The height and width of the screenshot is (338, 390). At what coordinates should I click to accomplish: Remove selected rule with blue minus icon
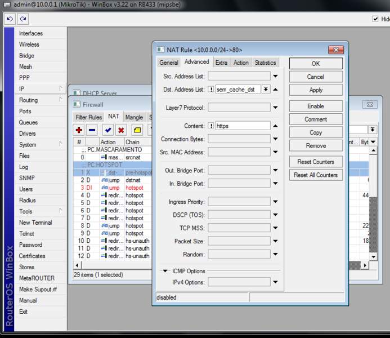(x=93, y=130)
